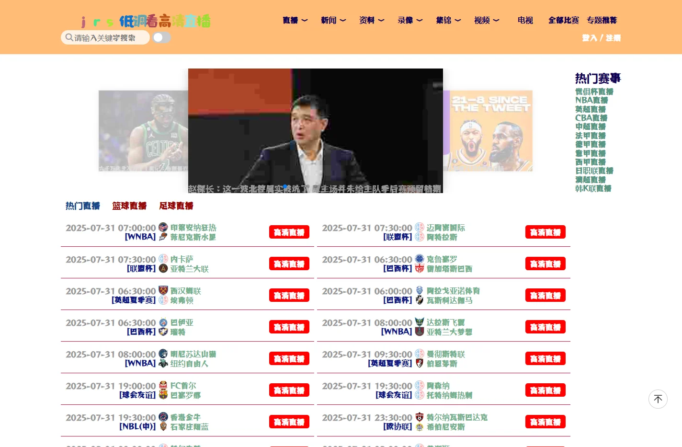Click the 菲尼克斯水星 team logo
Viewport: 682px width, 447px height.
(x=163, y=237)
